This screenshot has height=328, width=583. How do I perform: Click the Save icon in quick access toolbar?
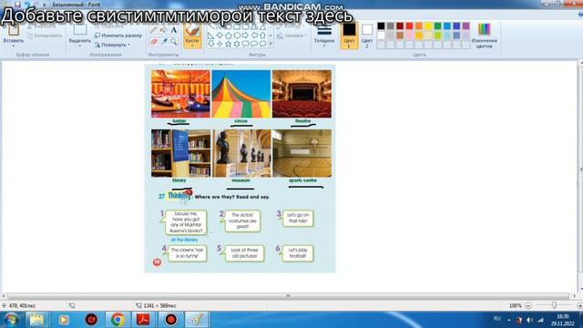pyautogui.click(x=17, y=5)
